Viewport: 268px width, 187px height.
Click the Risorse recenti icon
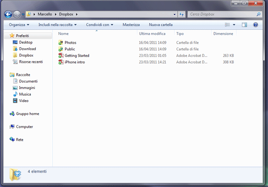(15, 61)
